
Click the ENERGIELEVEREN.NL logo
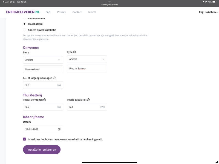[x=23, y=12]
